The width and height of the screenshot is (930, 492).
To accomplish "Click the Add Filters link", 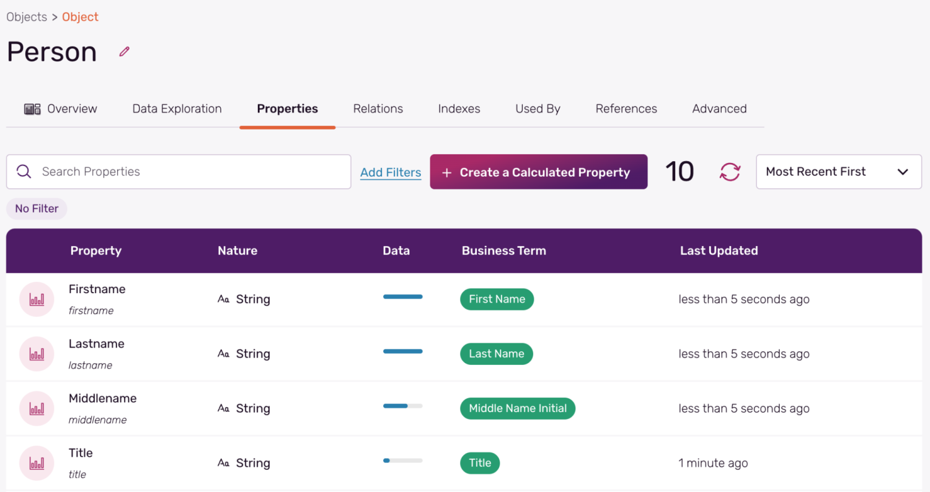I will click(x=391, y=172).
